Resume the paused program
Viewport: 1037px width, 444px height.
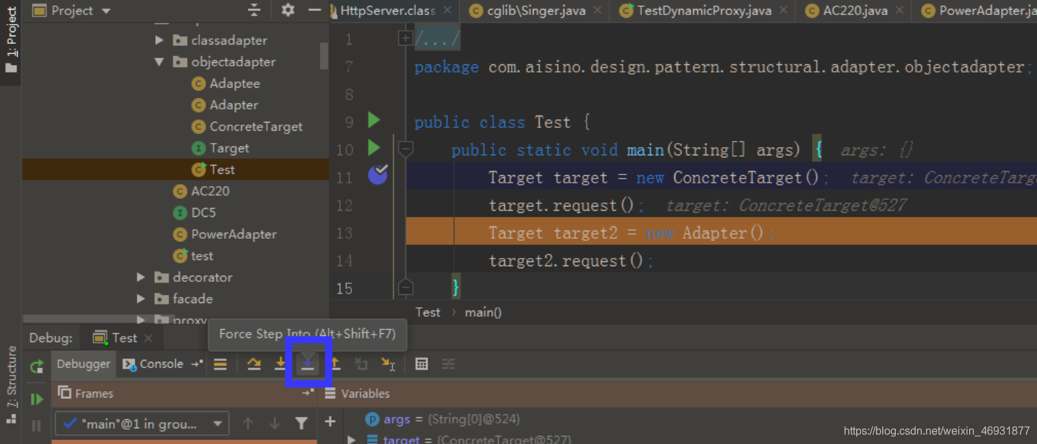click(x=36, y=399)
